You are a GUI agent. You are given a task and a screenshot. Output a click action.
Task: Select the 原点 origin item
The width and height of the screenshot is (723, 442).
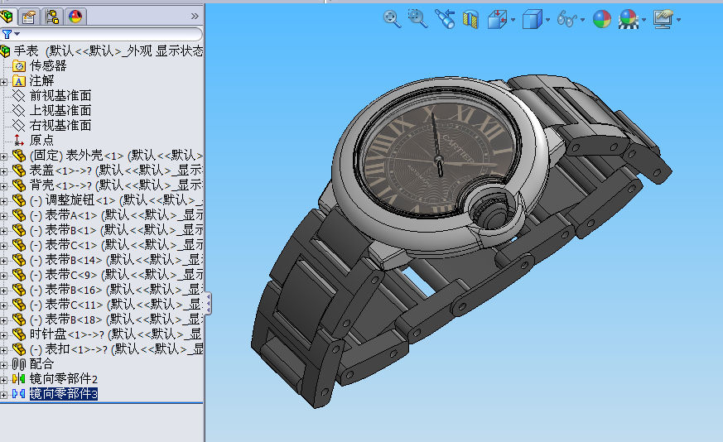(x=41, y=140)
